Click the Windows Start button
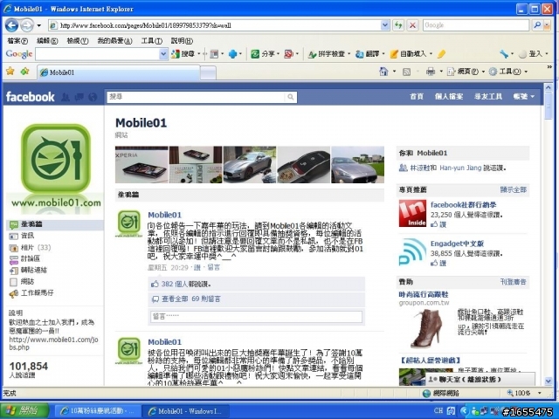 [24, 410]
